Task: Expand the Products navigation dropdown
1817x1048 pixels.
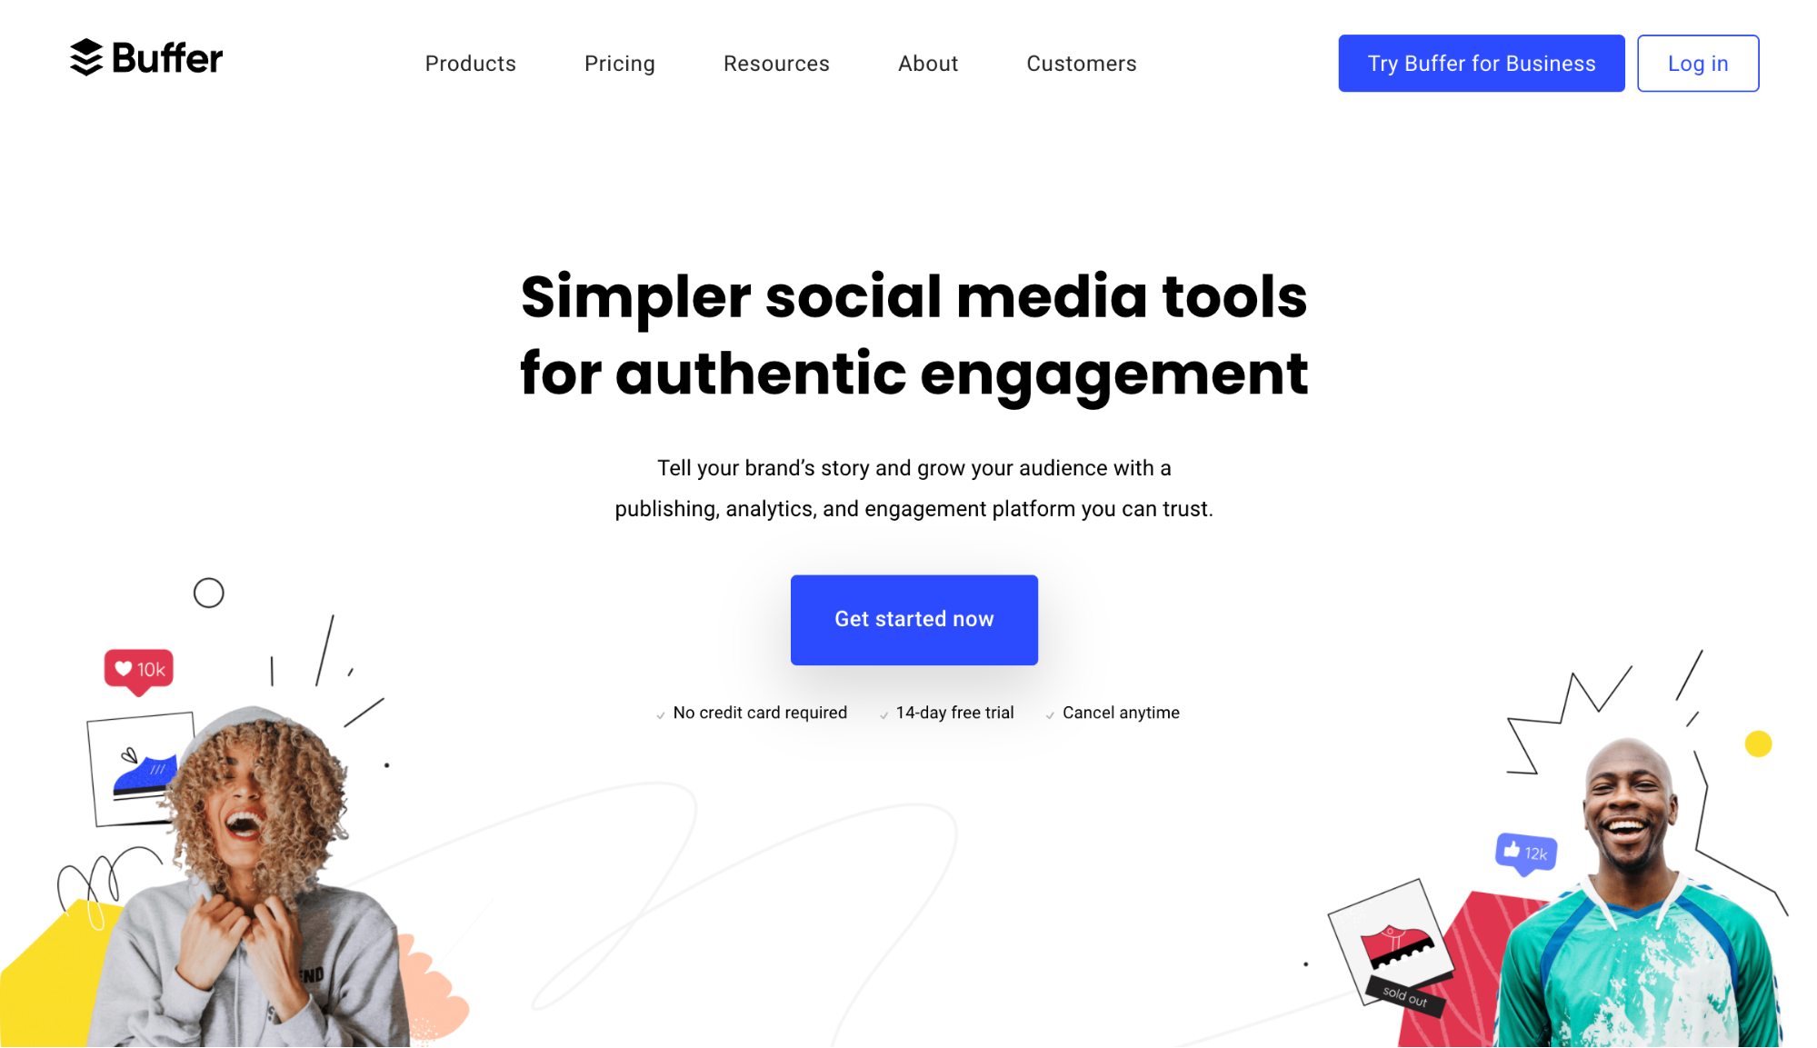Action: click(x=469, y=63)
